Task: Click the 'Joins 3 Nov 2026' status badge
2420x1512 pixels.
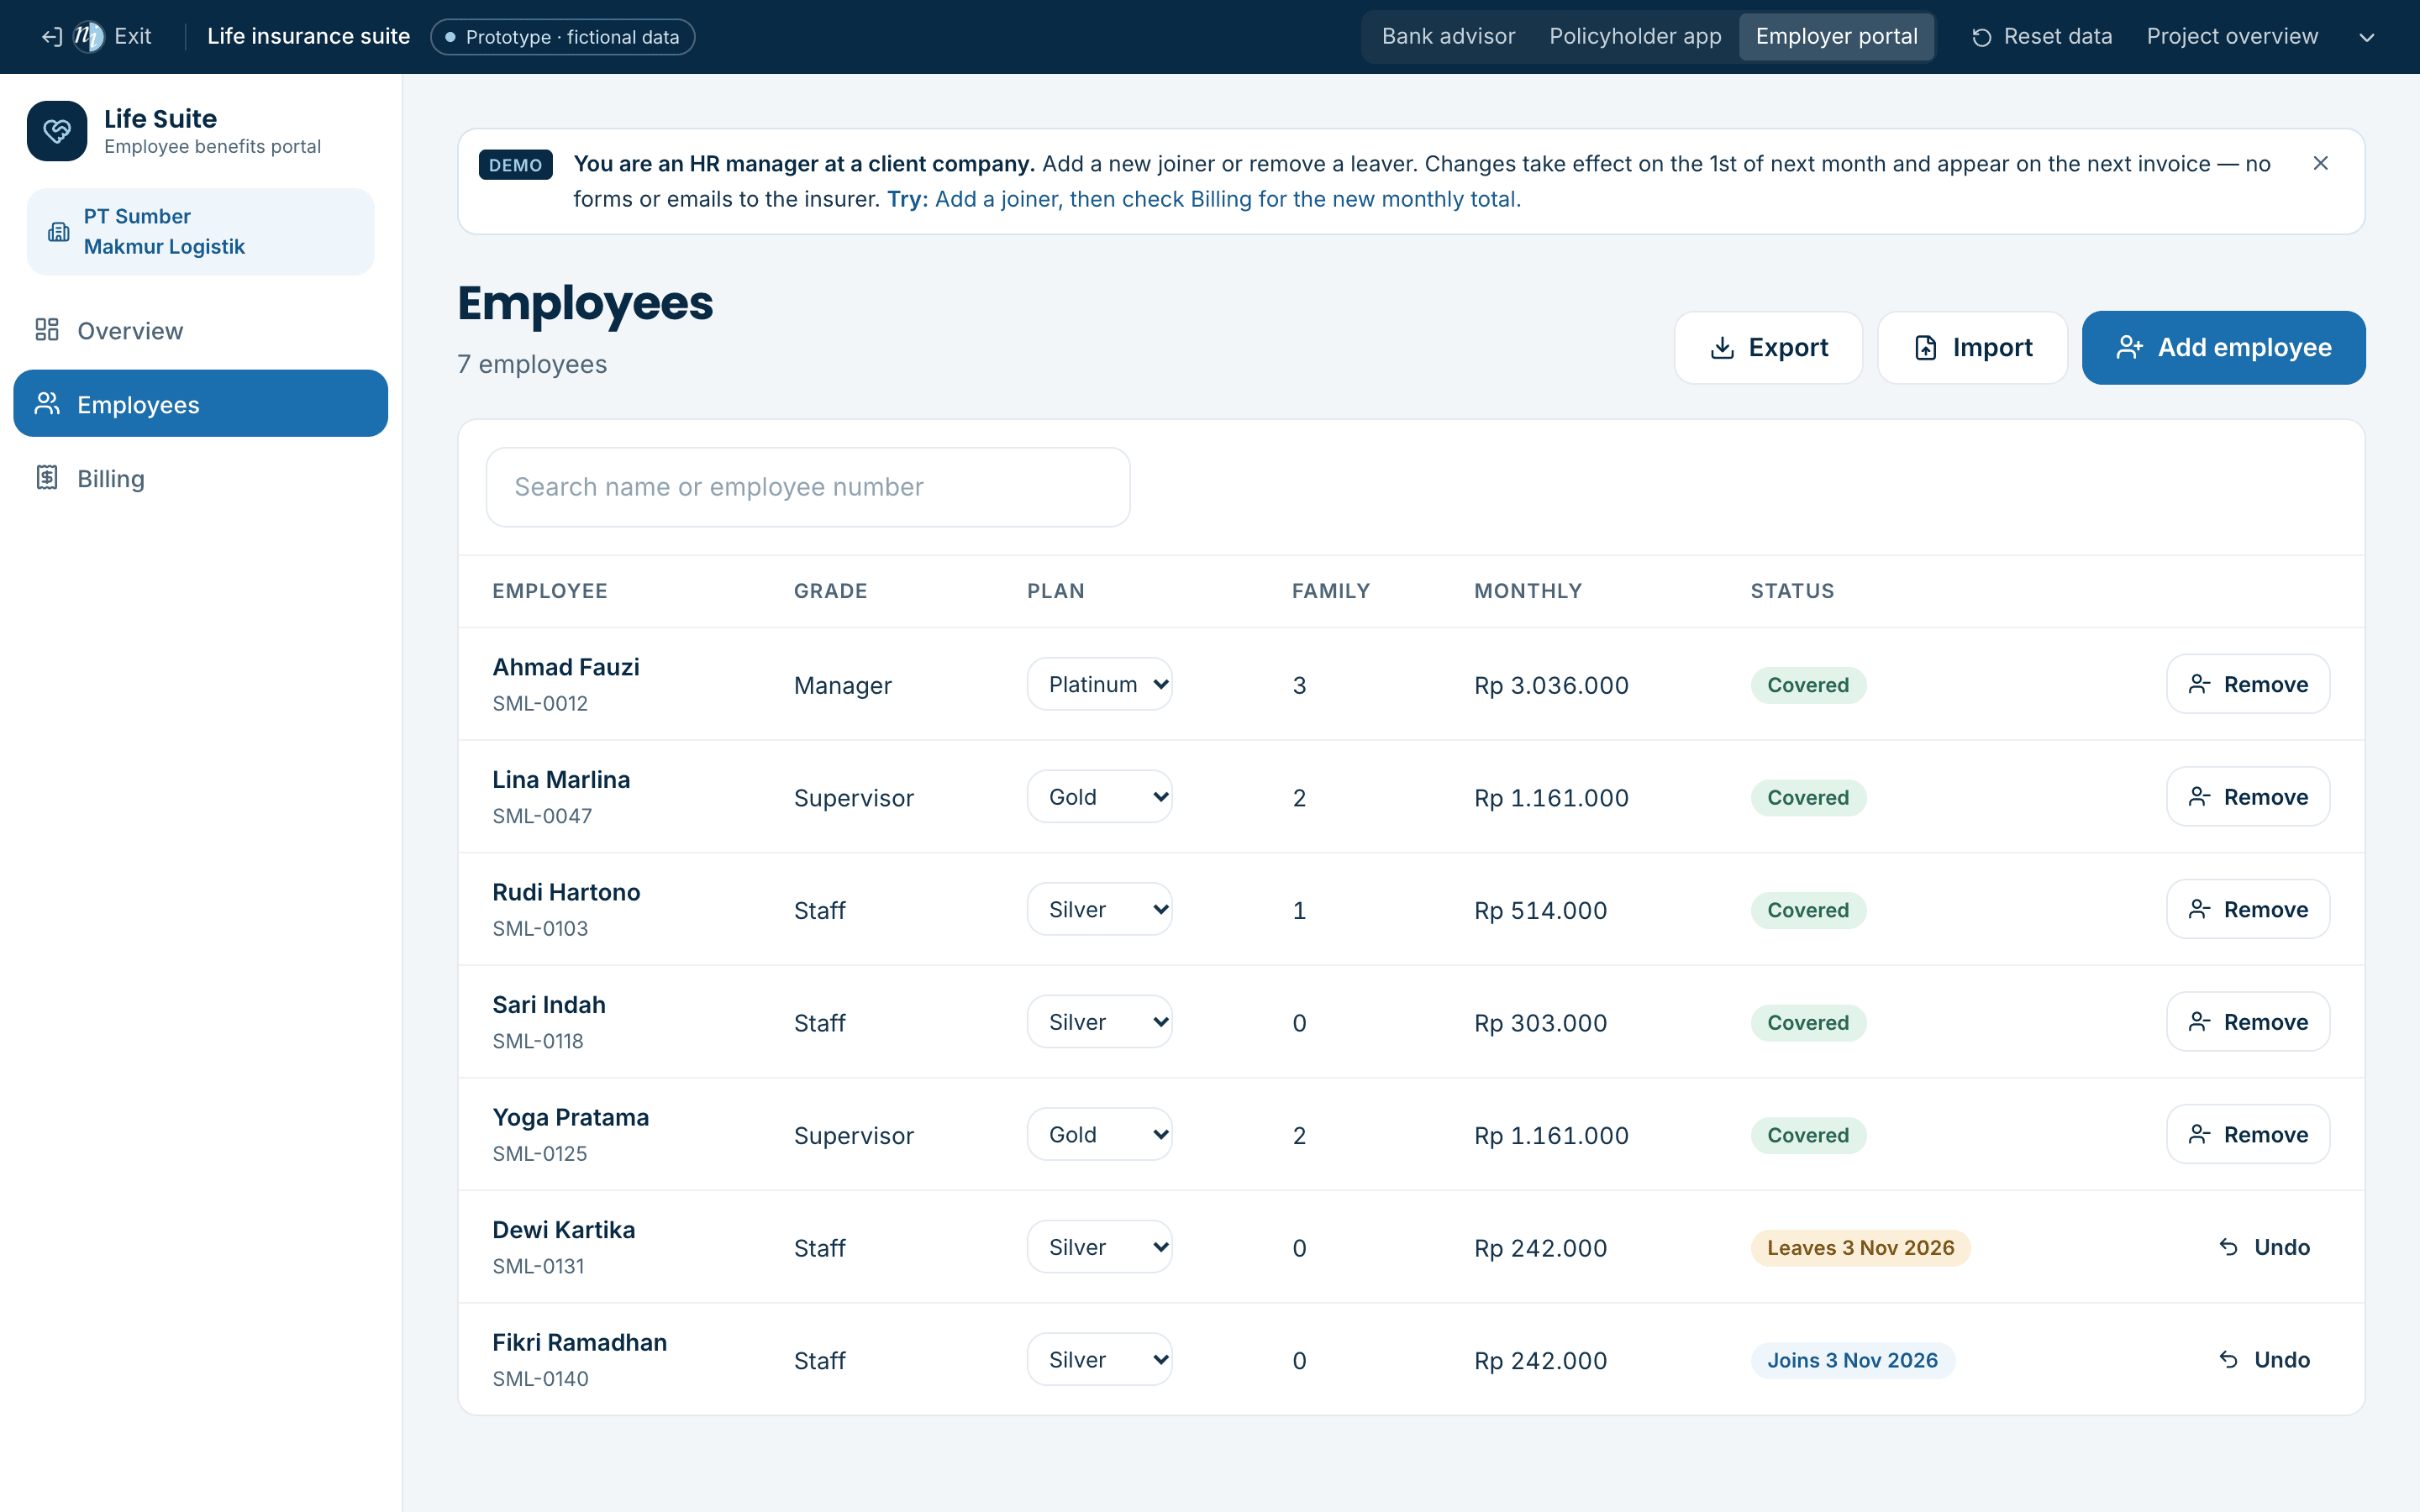Action: point(1852,1360)
